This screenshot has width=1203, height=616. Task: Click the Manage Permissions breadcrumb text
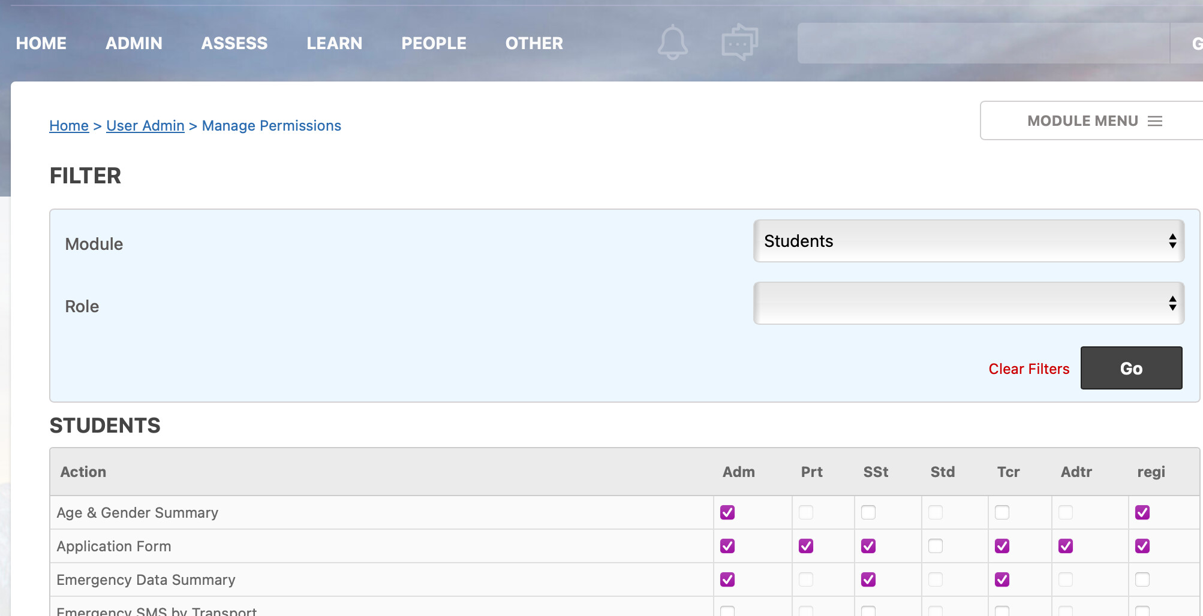(x=272, y=126)
